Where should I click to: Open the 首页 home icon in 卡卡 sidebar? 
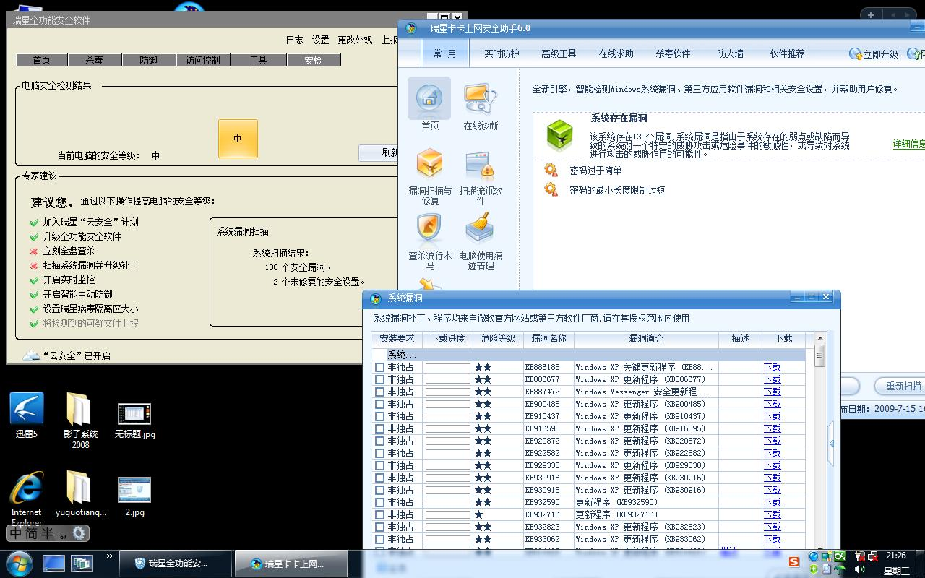(429, 98)
